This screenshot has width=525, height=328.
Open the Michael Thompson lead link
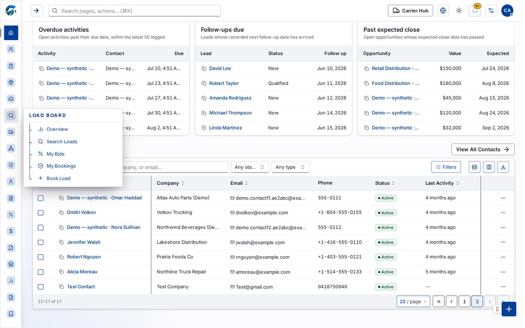tap(231, 113)
